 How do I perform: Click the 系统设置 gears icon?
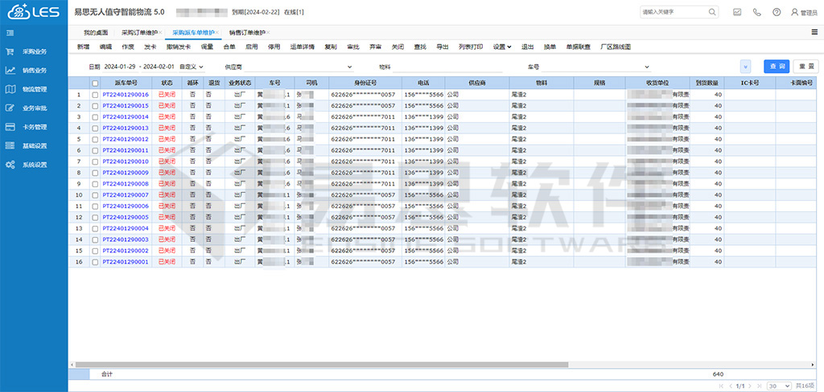10,165
